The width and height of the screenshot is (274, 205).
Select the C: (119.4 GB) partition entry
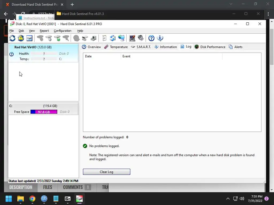44,109
